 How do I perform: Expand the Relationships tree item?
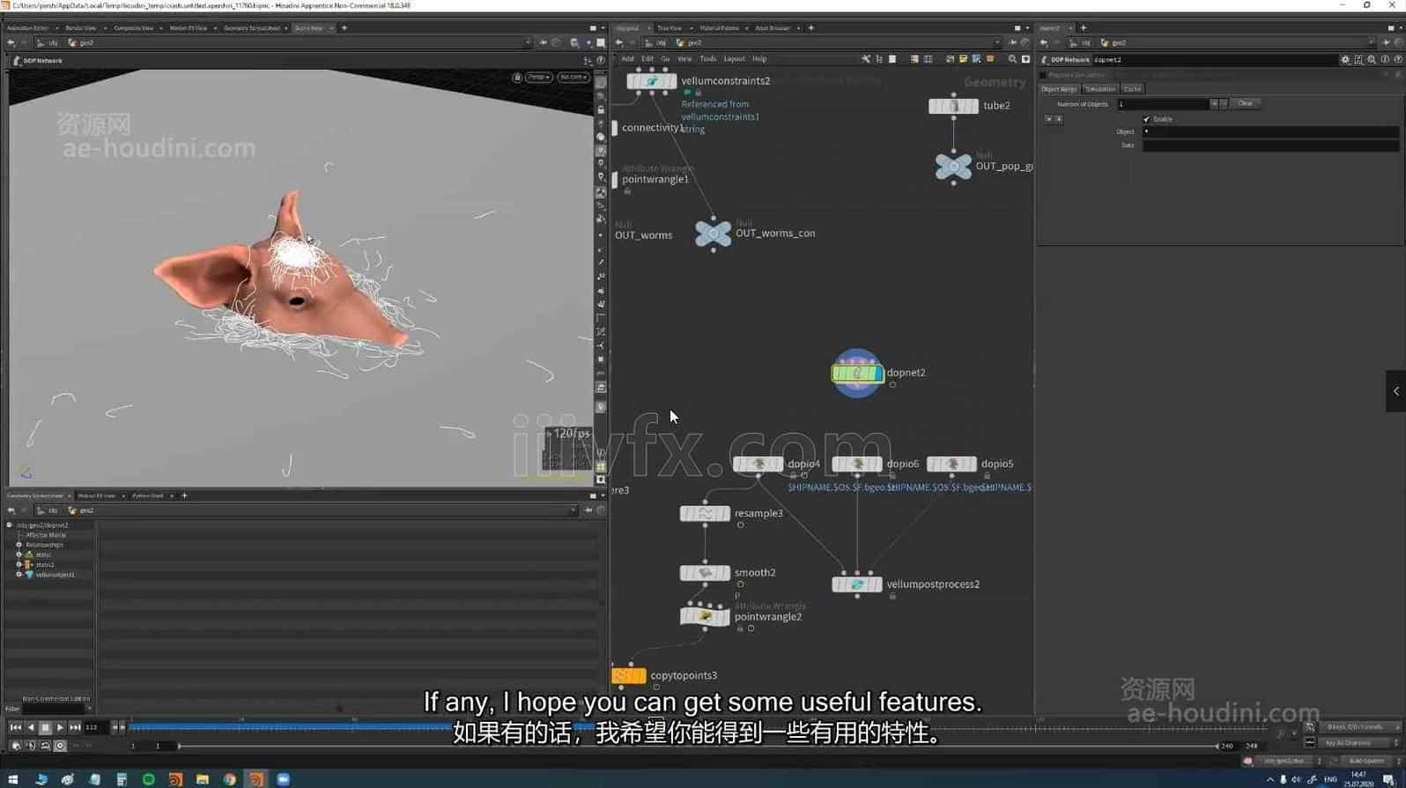pyautogui.click(x=18, y=545)
